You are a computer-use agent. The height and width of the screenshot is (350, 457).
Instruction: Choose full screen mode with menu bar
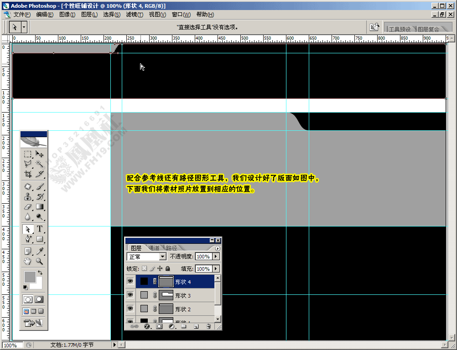[x=33, y=311]
